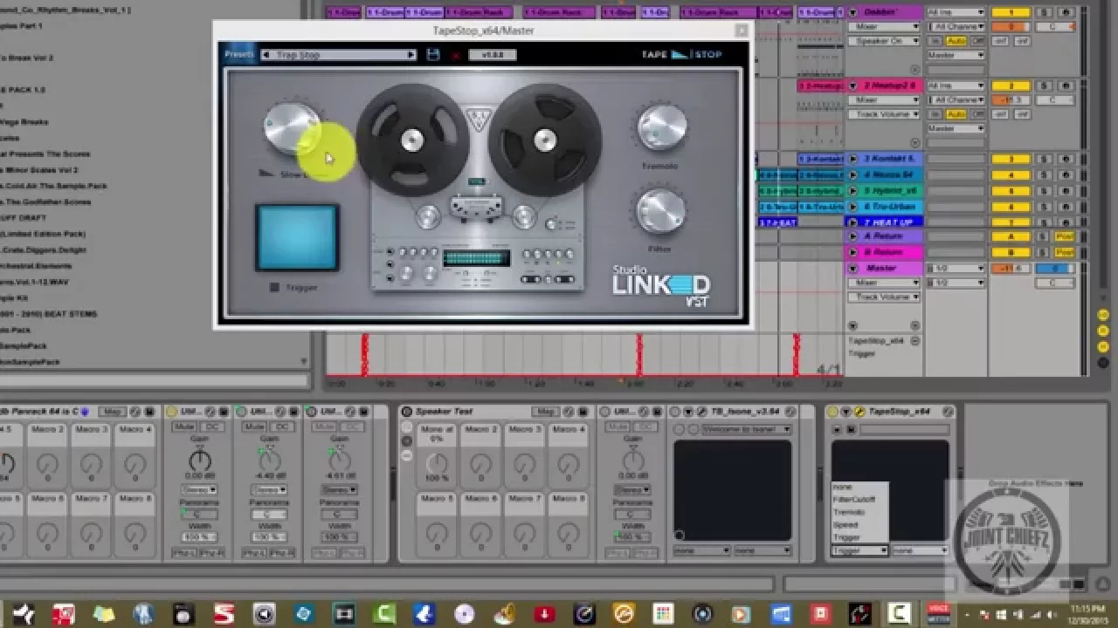1118x628 pixels.
Task: Click the dark circle below the yellow ones
Action: coord(1103,361)
